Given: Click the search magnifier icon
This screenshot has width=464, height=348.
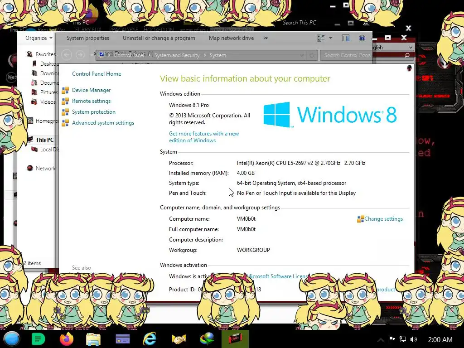Looking at the screenshot, I should (x=407, y=55).
